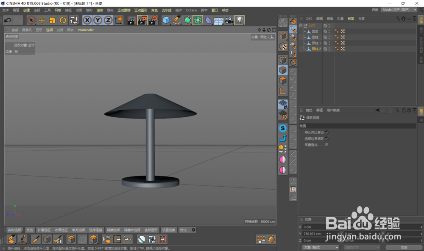Click 反选 button

(x=30, y=230)
